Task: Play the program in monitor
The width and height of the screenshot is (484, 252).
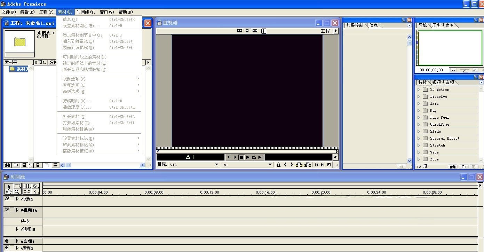Action: pyautogui.click(x=248, y=157)
